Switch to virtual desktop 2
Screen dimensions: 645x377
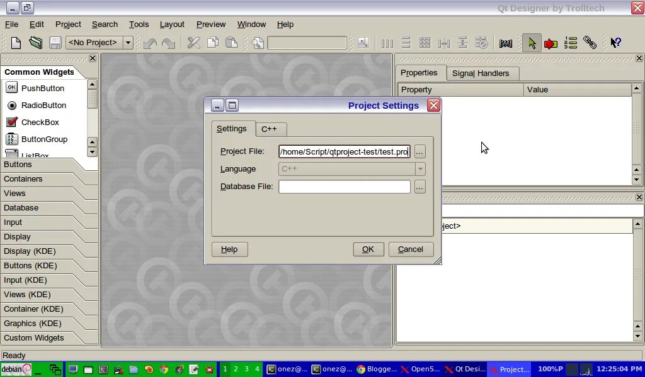click(x=236, y=369)
